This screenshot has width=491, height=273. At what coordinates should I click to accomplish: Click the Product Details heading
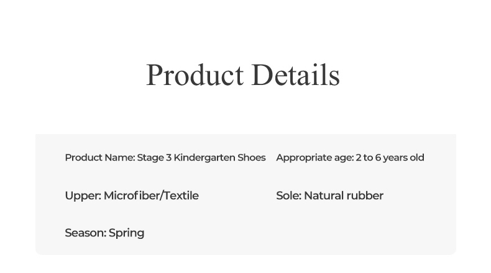[x=242, y=75]
